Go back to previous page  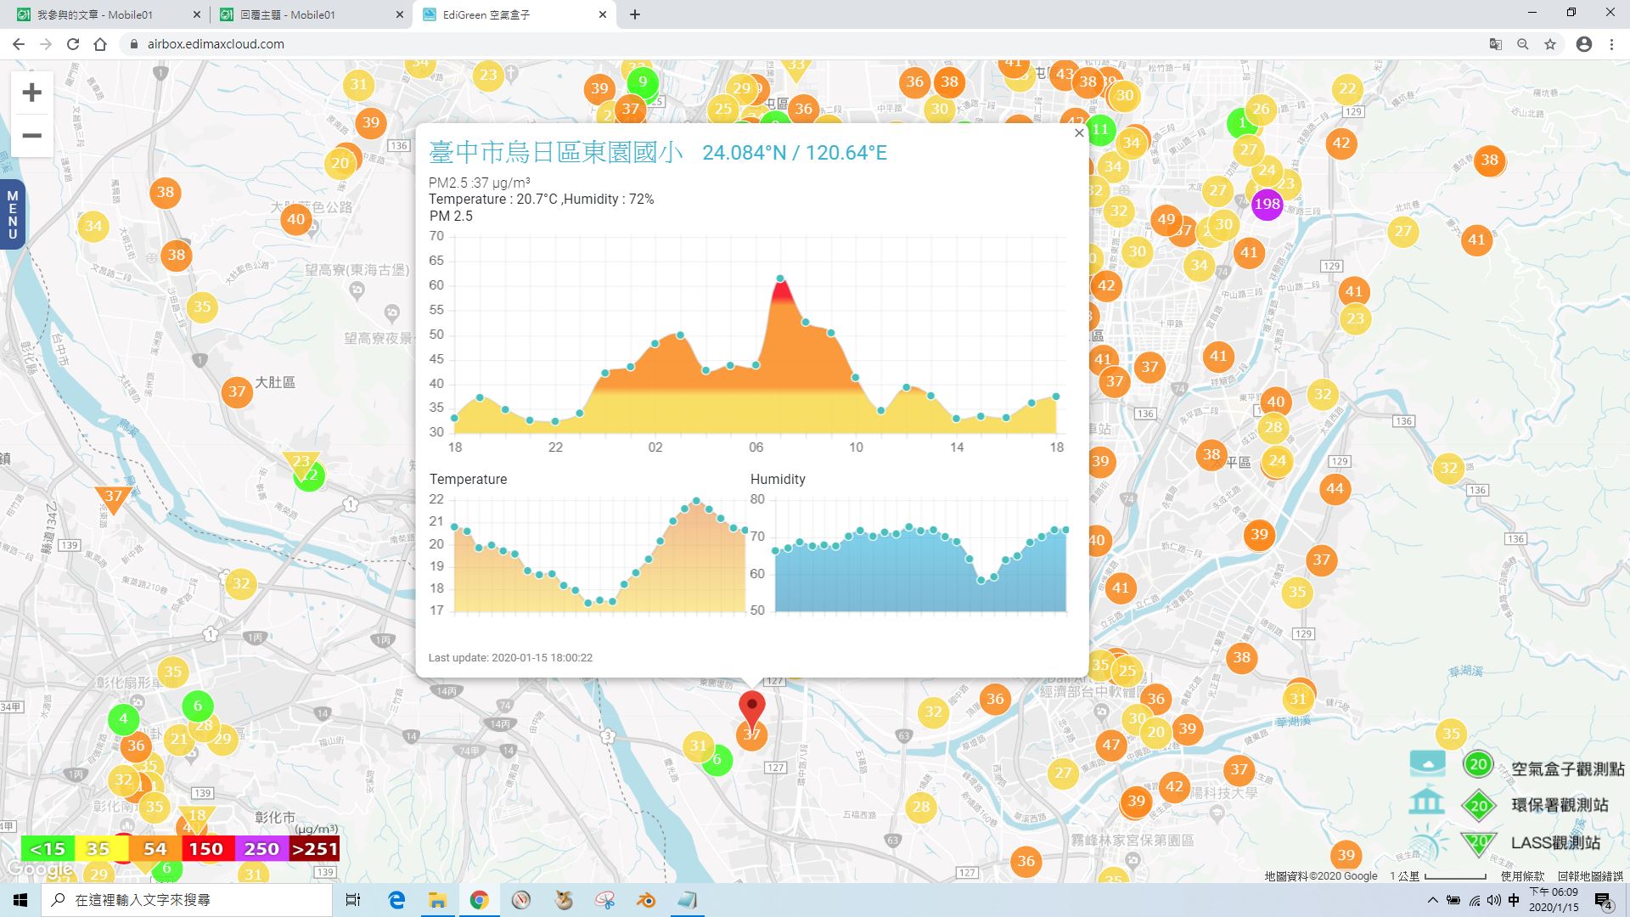click(18, 44)
